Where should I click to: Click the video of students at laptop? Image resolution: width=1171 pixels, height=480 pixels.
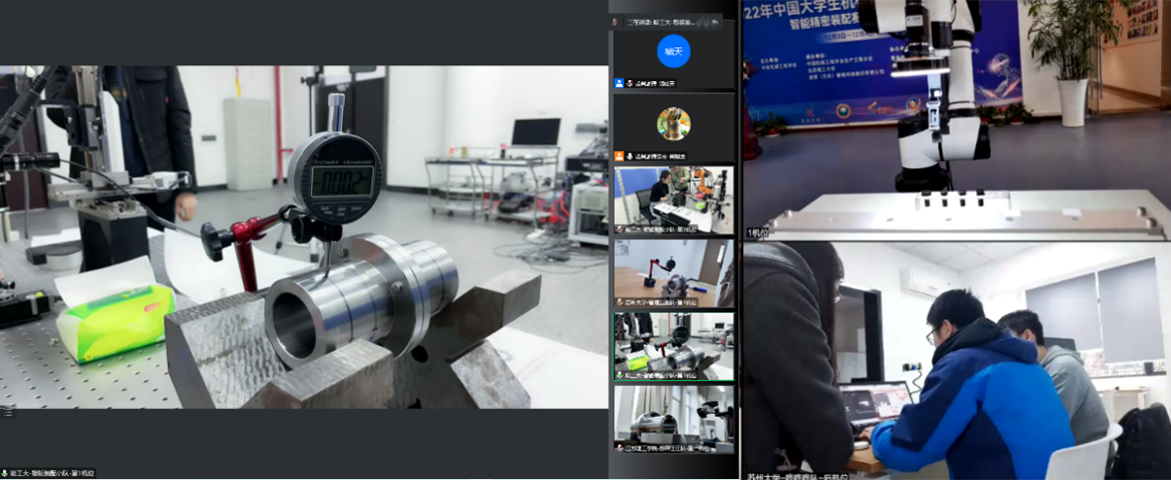(x=956, y=356)
